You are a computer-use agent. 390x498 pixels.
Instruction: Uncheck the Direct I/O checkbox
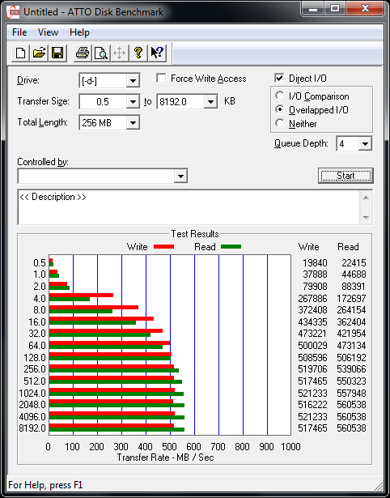click(279, 78)
